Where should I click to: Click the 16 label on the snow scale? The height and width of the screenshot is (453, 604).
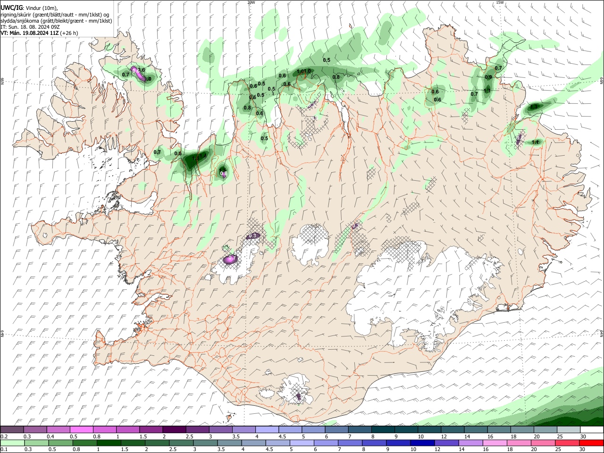coord(490,436)
